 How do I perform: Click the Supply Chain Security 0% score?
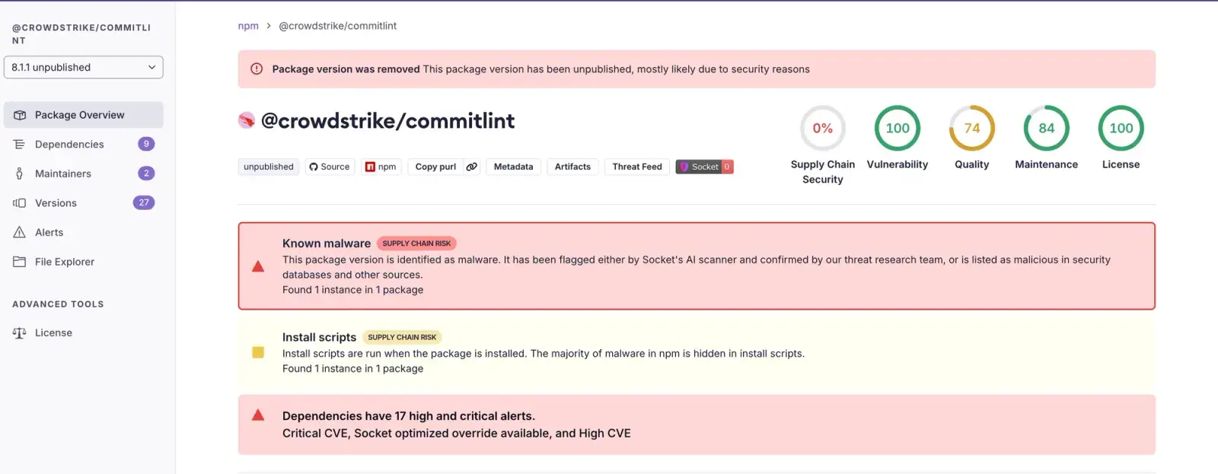[x=823, y=129]
